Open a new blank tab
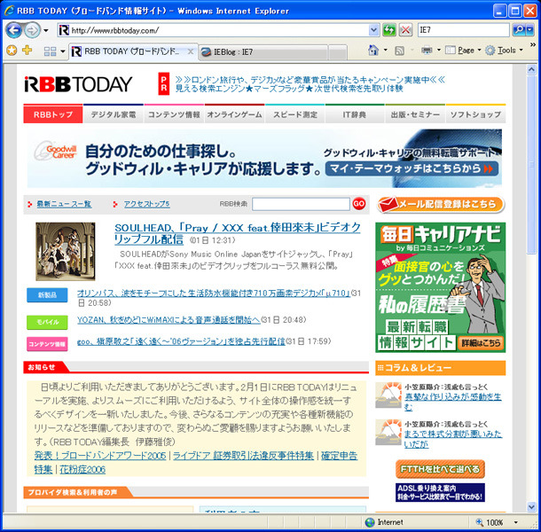The width and height of the screenshot is (541, 532). coord(337,52)
